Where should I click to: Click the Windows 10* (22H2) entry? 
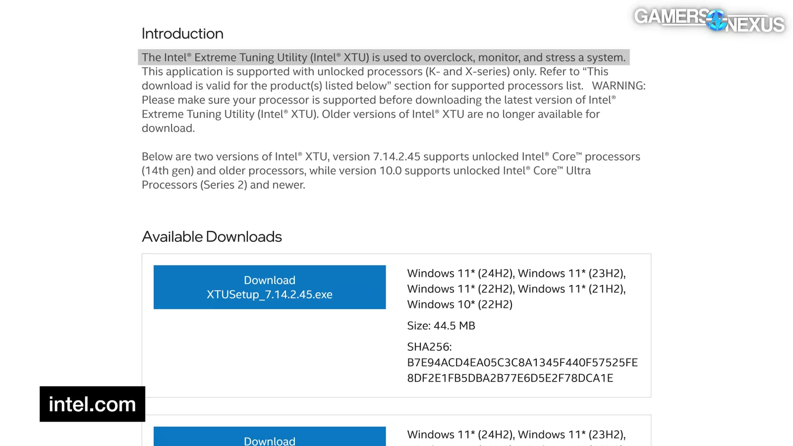(460, 304)
